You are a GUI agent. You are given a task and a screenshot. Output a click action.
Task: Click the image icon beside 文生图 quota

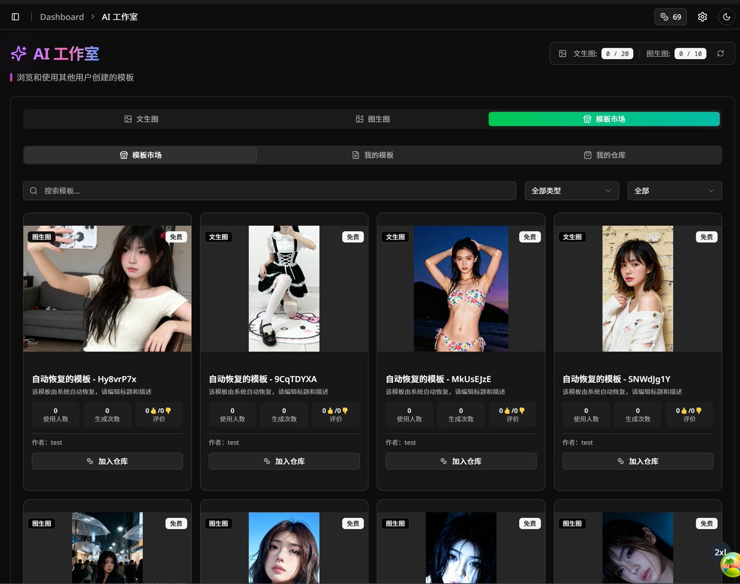point(562,54)
